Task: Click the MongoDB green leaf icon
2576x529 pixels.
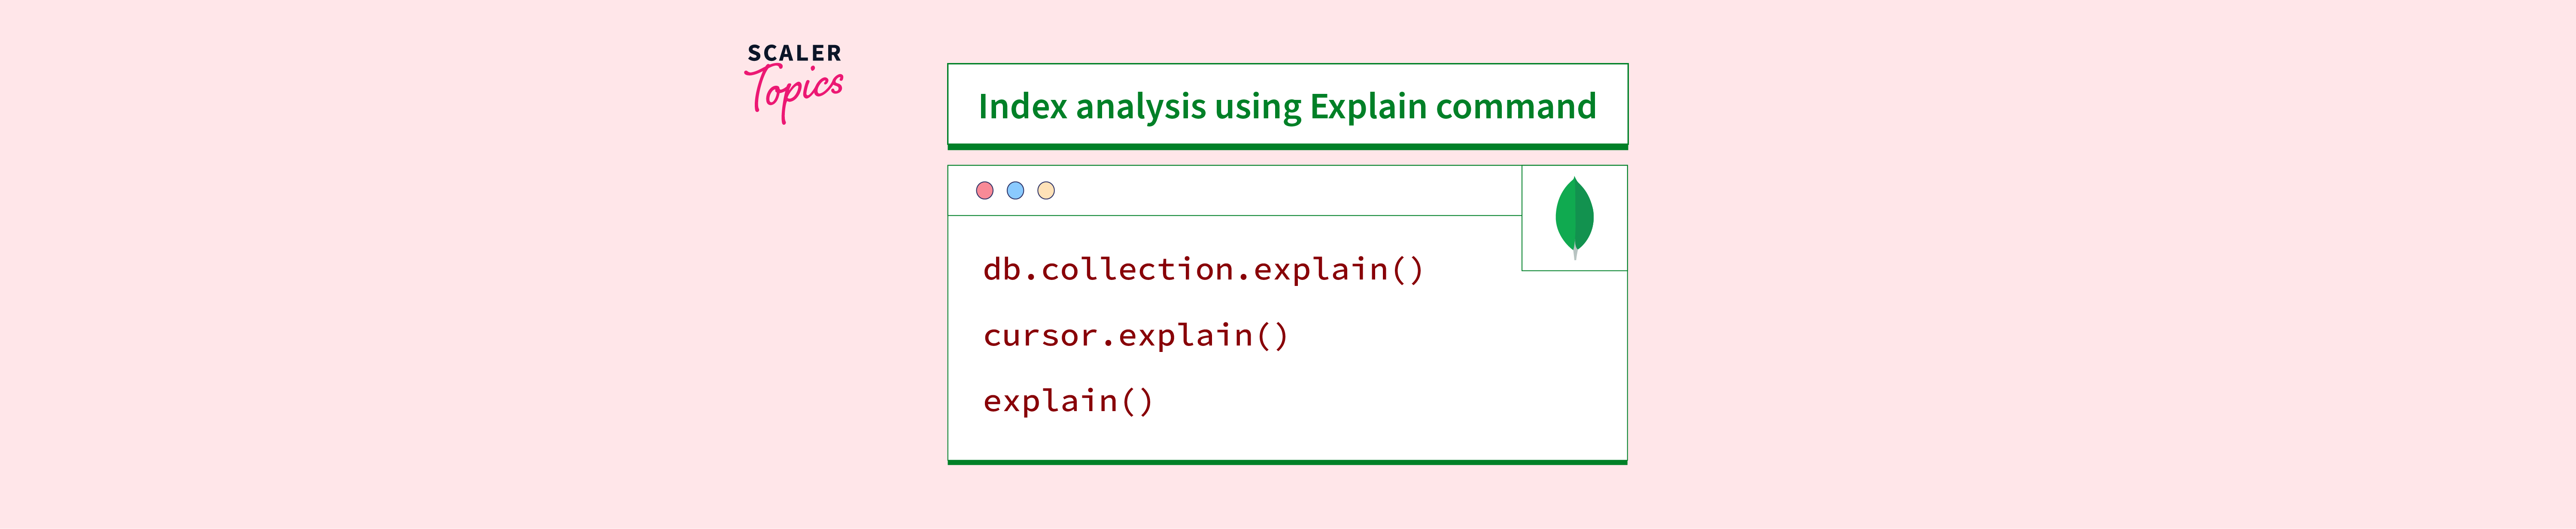Action: tap(1574, 216)
